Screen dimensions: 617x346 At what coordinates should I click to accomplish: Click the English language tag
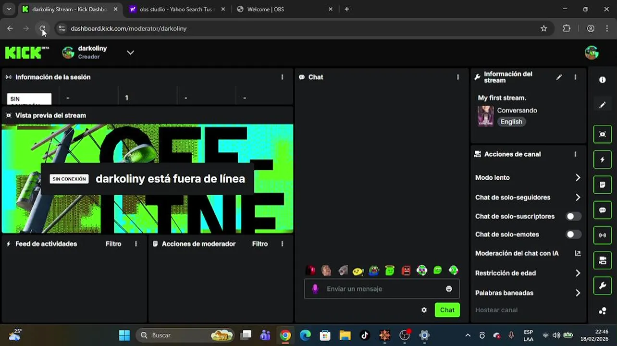tap(511, 122)
